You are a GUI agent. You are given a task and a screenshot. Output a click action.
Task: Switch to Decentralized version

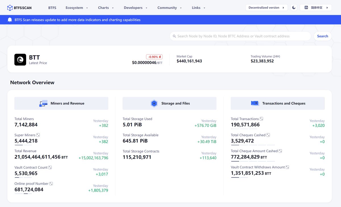[267, 8]
